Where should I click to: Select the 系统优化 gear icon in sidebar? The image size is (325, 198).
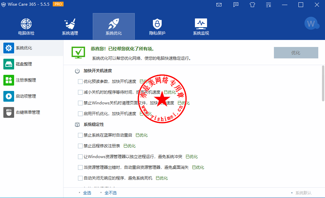[9, 48]
